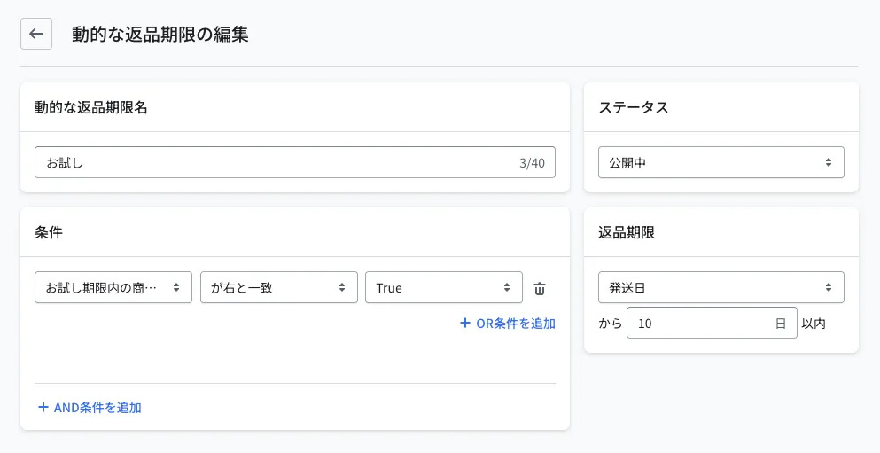Click the 3/40 character counter
This screenshot has width=880, height=453.
click(532, 163)
